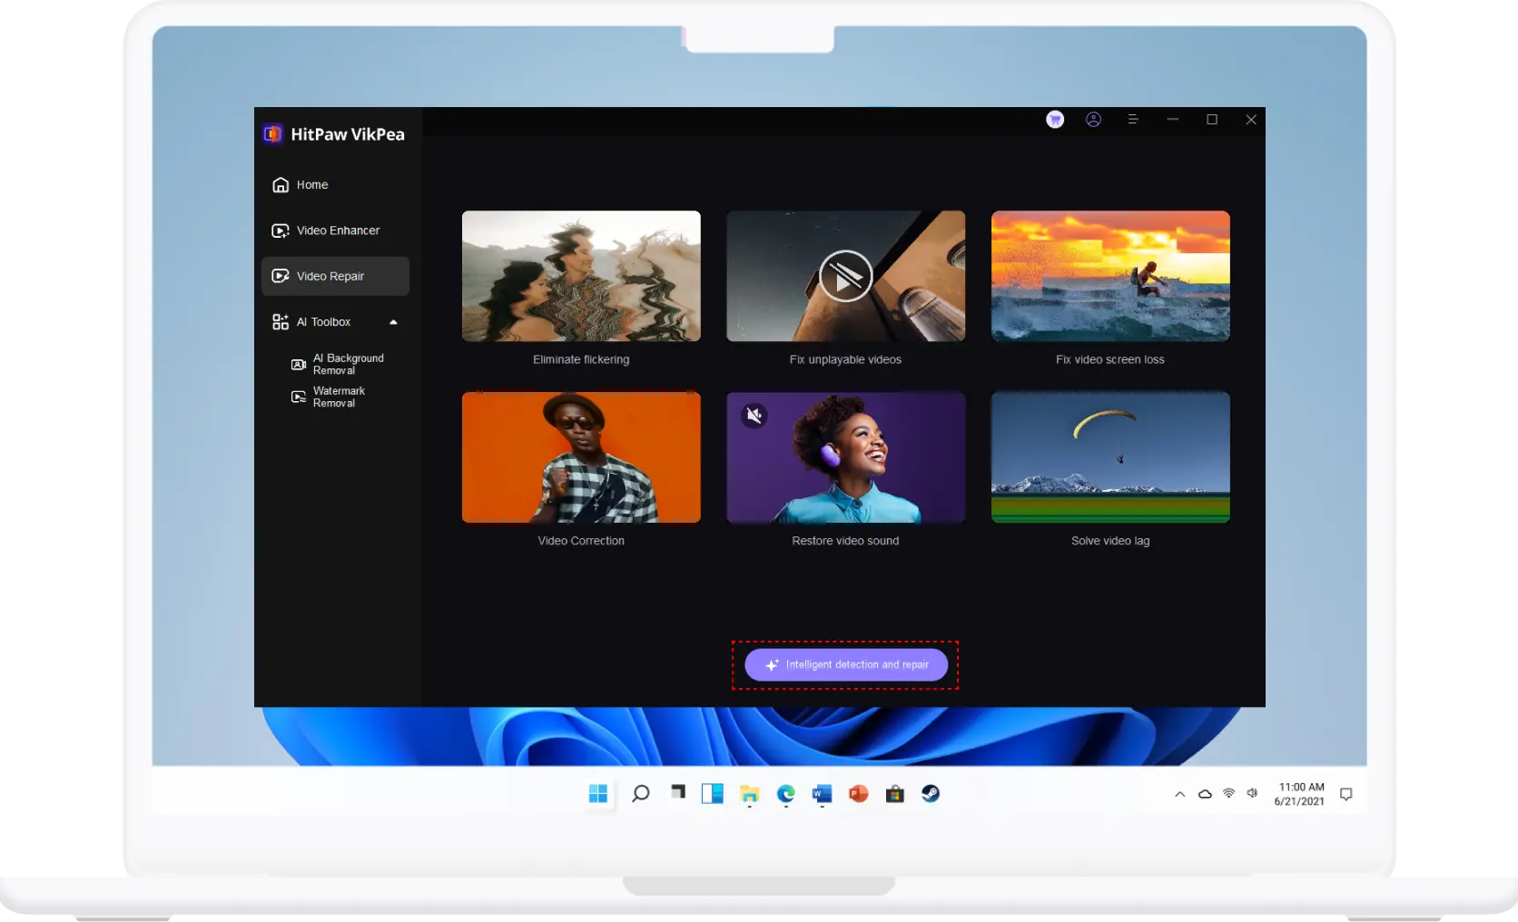This screenshot has width=1518, height=922.
Task: Click the HitPaw VikPea logo icon
Action: pos(272,134)
